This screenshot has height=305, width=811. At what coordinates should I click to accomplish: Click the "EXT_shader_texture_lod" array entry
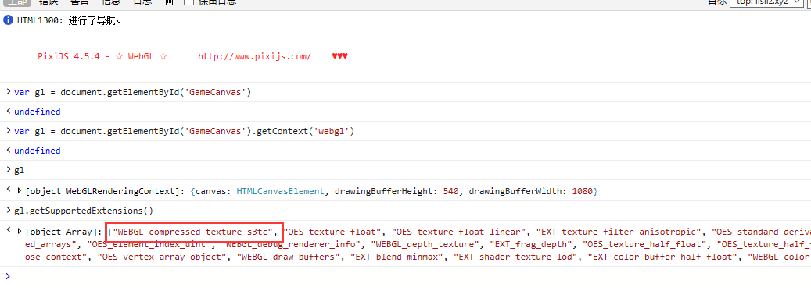(x=515, y=257)
